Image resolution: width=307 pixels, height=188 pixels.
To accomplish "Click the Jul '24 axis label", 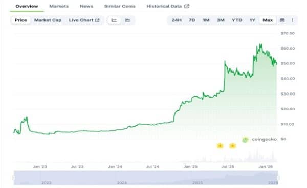I will pos(152,167).
